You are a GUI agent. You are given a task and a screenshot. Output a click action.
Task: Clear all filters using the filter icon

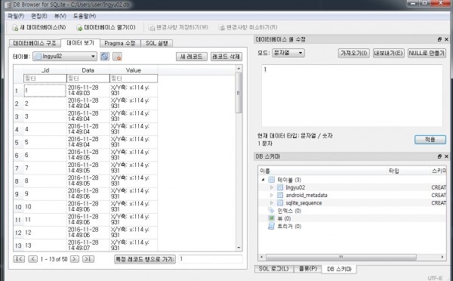point(117,57)
